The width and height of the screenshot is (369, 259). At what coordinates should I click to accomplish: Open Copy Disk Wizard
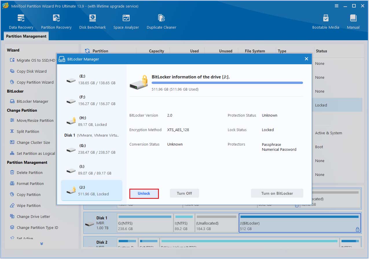tap(28, 71)
